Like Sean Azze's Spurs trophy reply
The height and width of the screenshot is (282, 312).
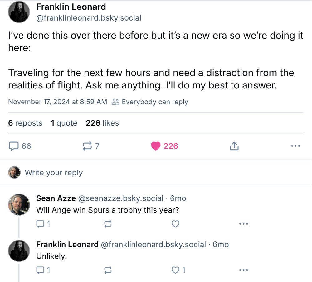[x=175, y=224]
